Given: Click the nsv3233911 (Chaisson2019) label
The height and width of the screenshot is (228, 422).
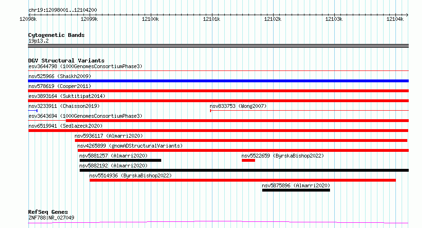Looking at the screenshot, I should (64, 106).
